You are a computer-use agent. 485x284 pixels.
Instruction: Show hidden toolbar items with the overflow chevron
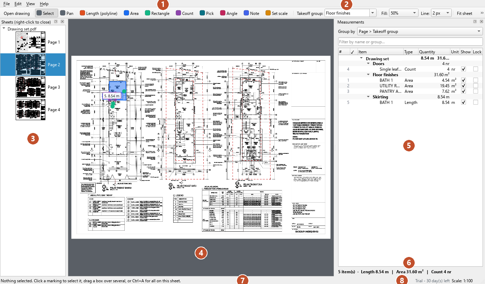pyautogui.click(x=482, y=14)
